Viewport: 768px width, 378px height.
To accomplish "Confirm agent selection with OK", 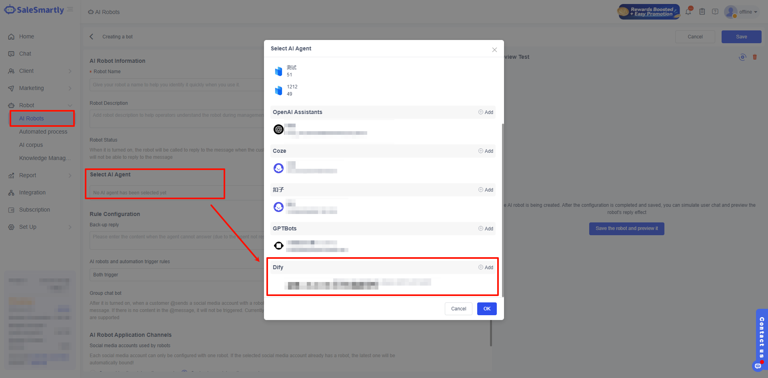I will tap(487, 309).
